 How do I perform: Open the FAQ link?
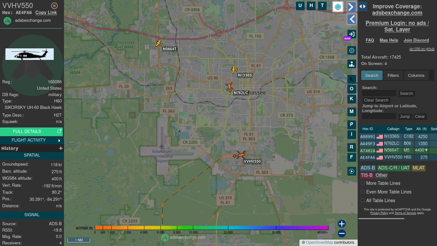pyautogui.click(x=370, y=40)
